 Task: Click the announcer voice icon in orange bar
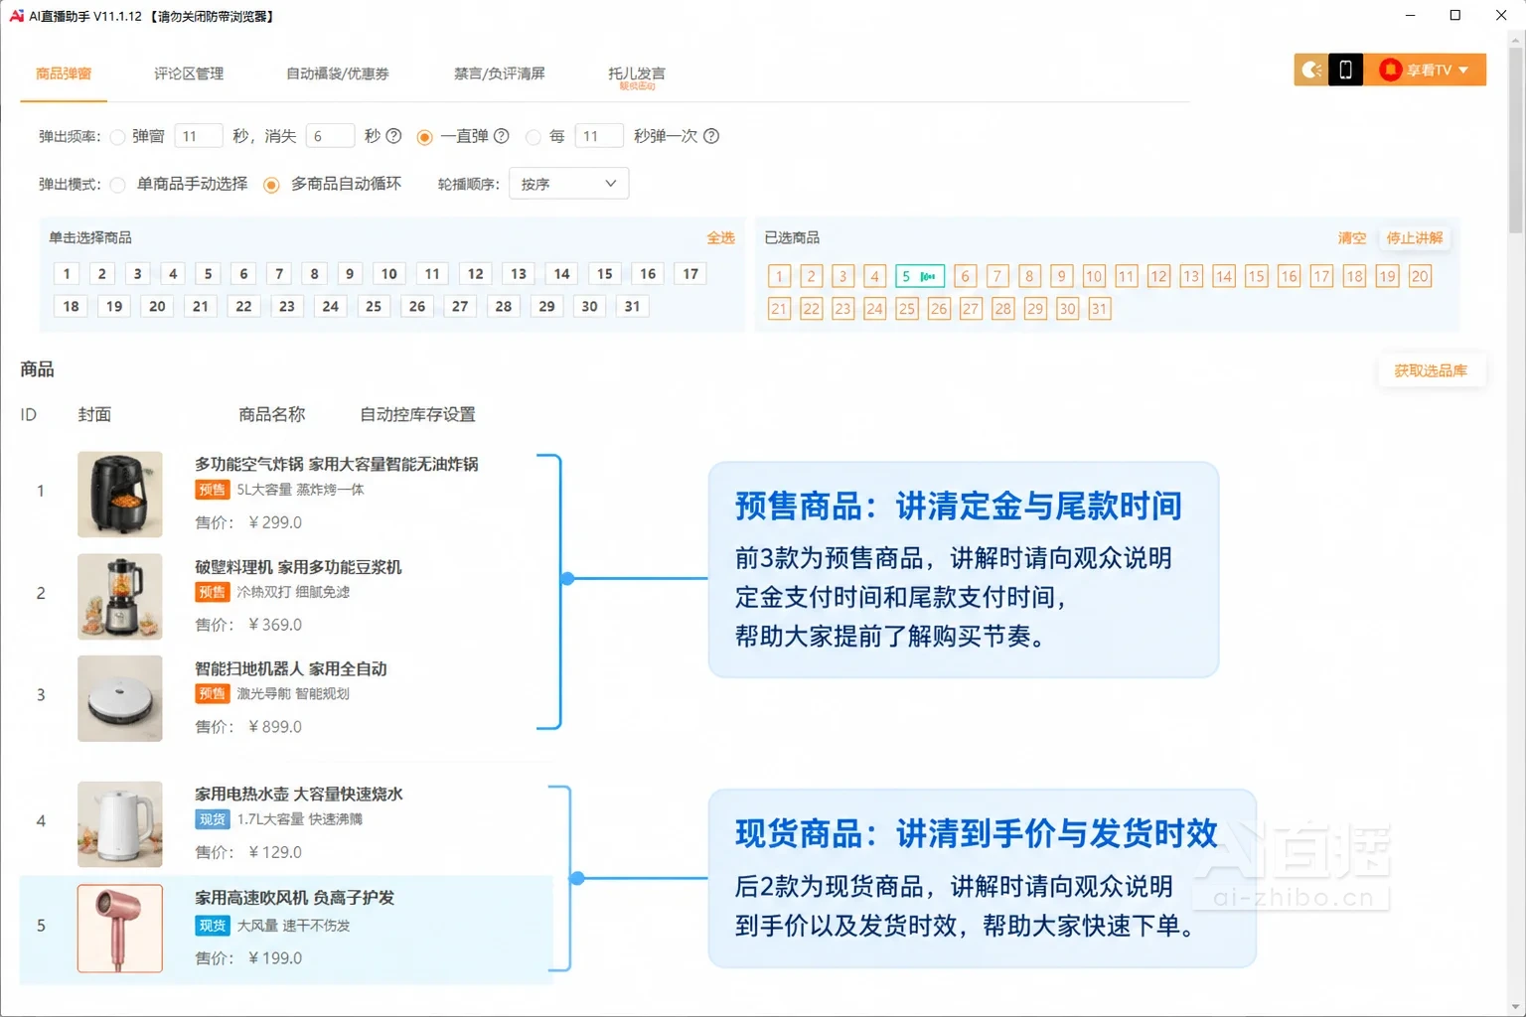click(x=1311, y=70)
